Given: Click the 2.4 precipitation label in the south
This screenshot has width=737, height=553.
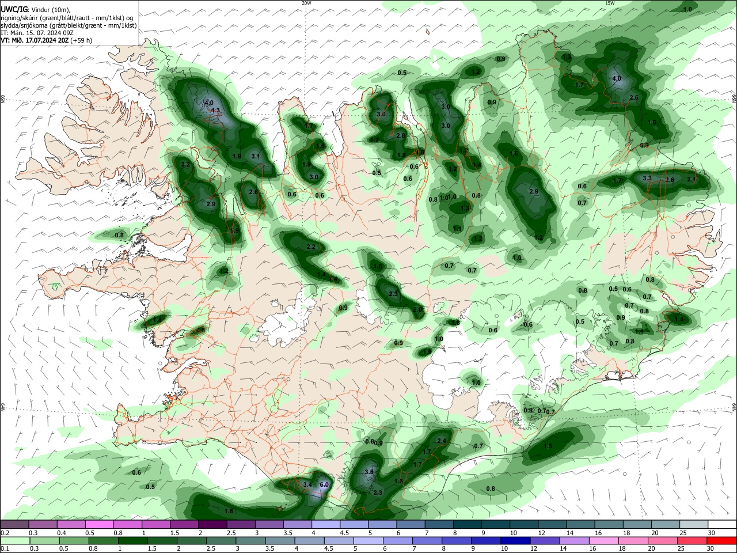Looking at the screenshot, I should point(442,441).
